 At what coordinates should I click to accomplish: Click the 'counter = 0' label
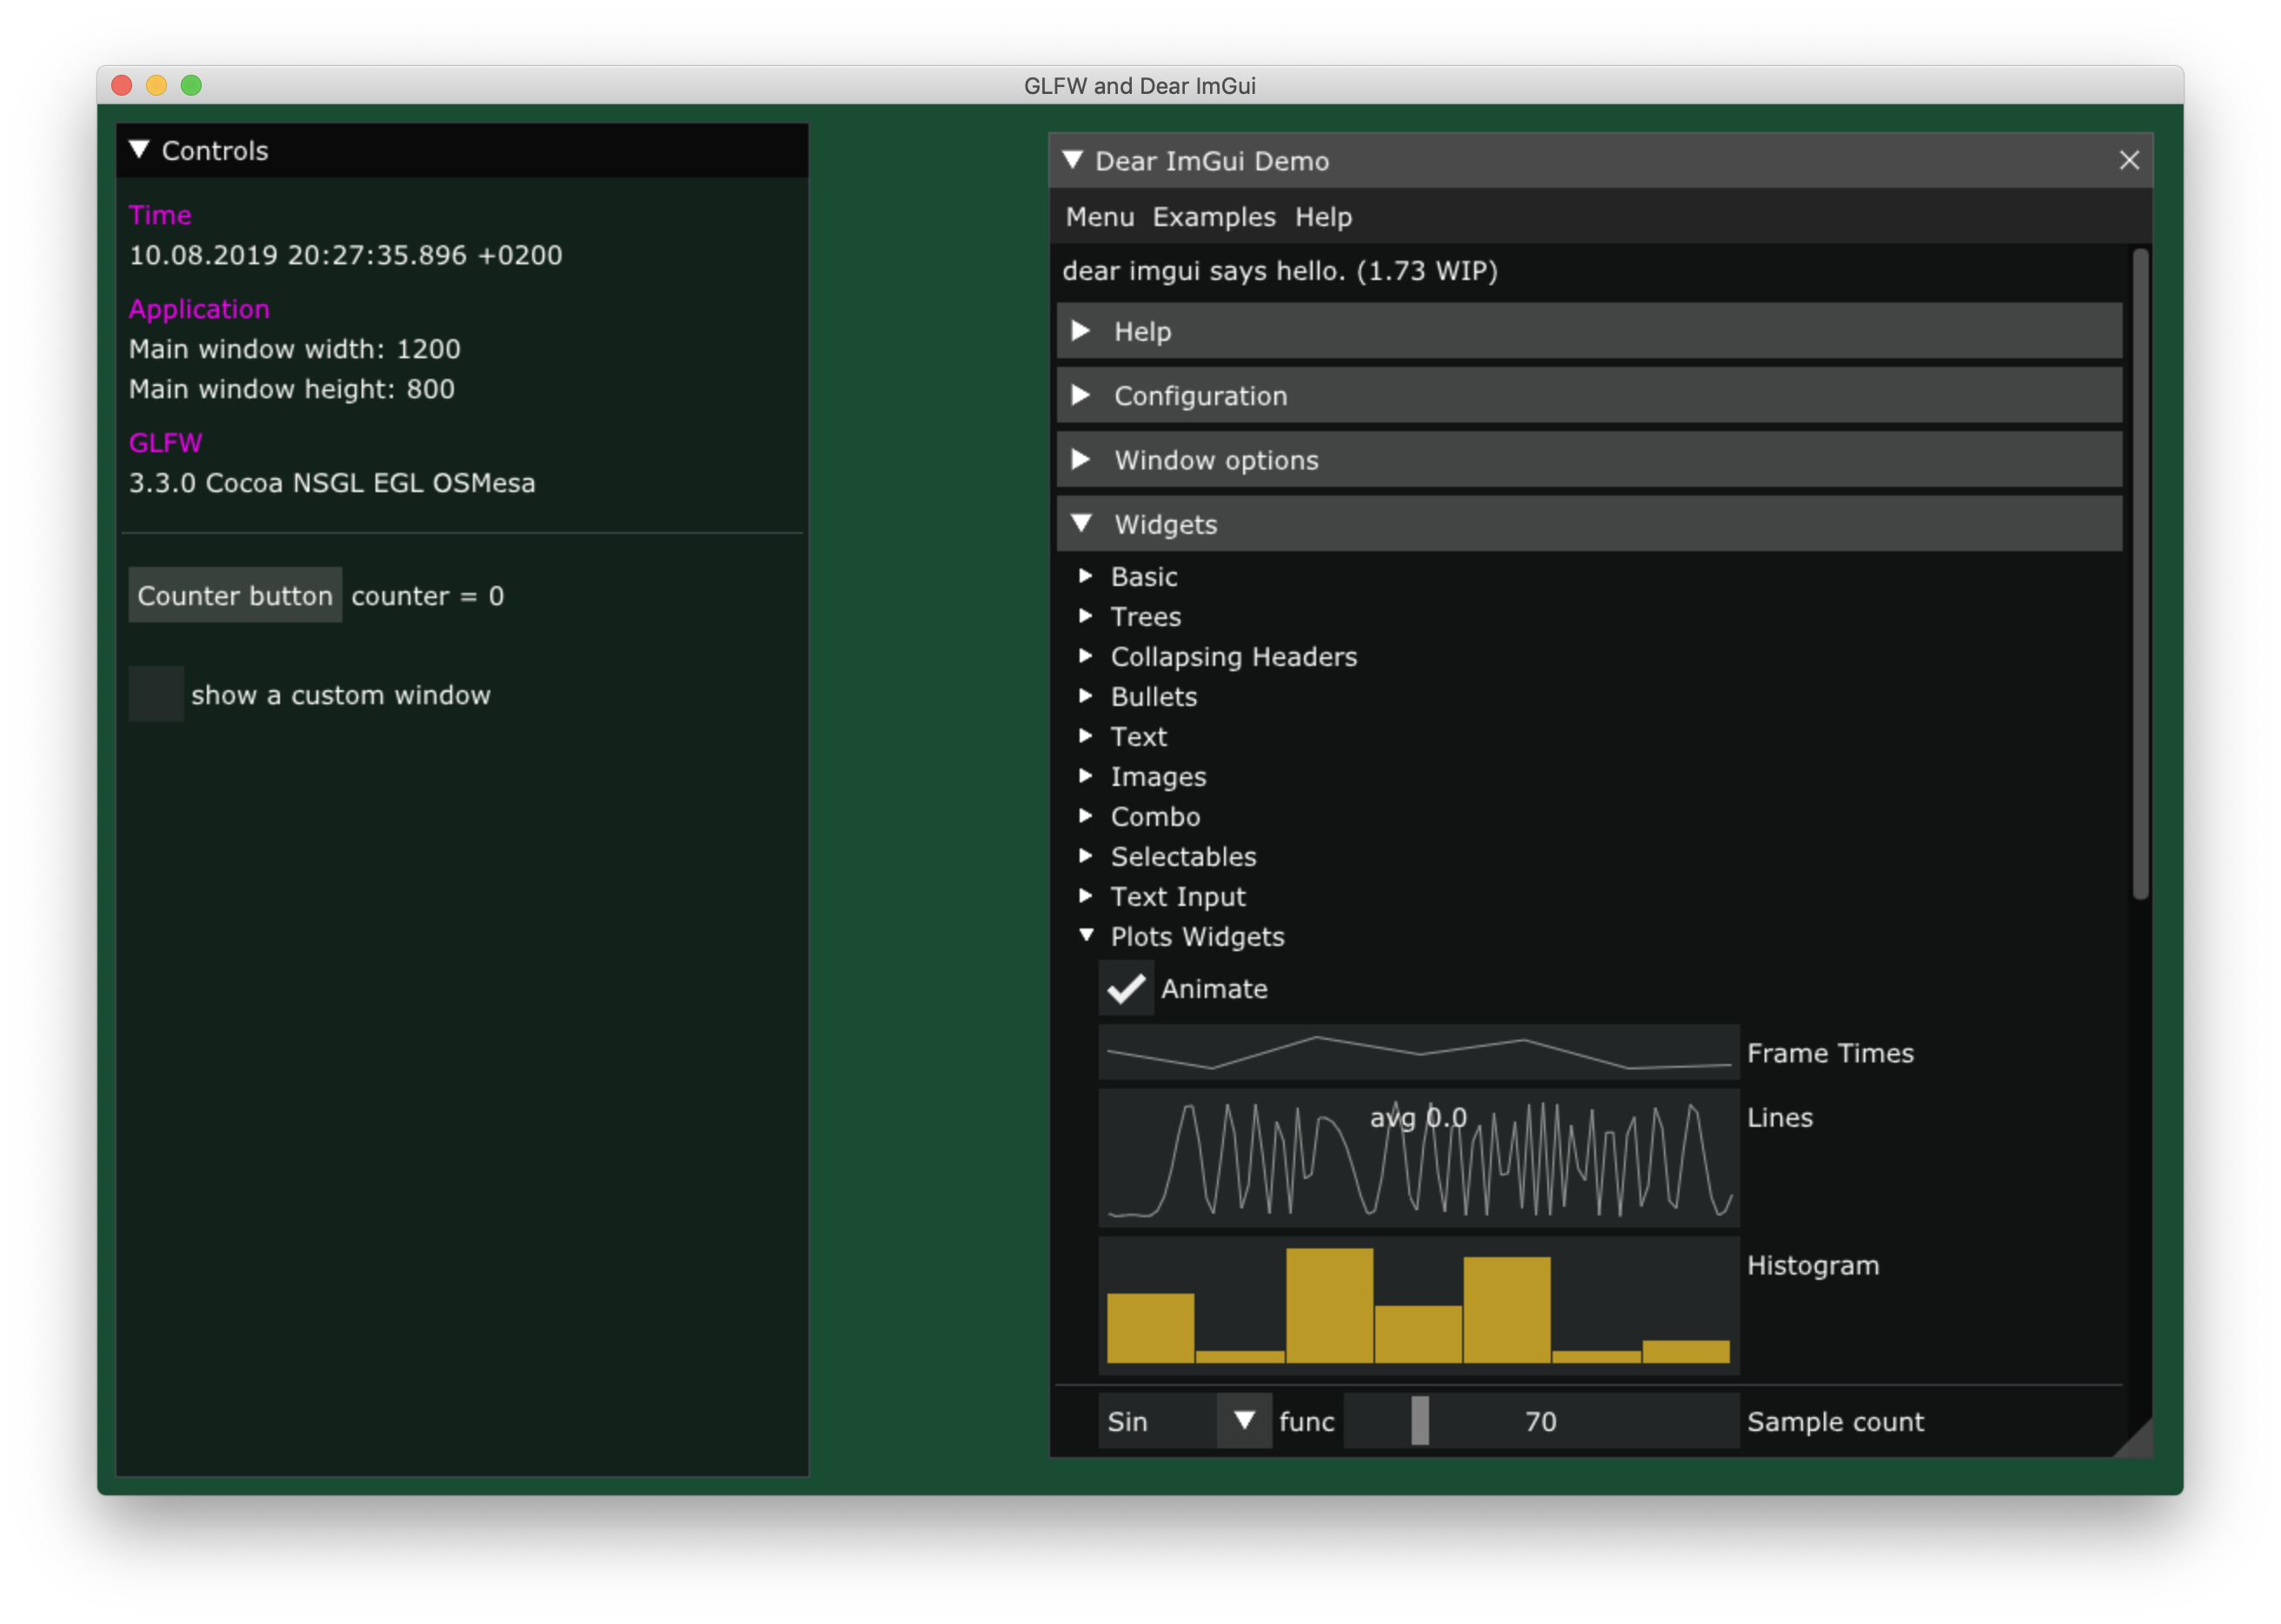[427, 596]
